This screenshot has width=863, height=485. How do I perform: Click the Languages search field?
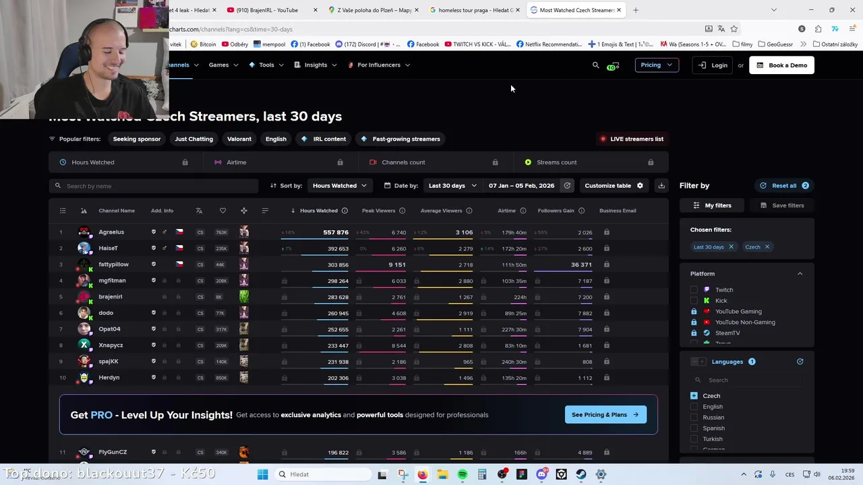coord(747,380)
